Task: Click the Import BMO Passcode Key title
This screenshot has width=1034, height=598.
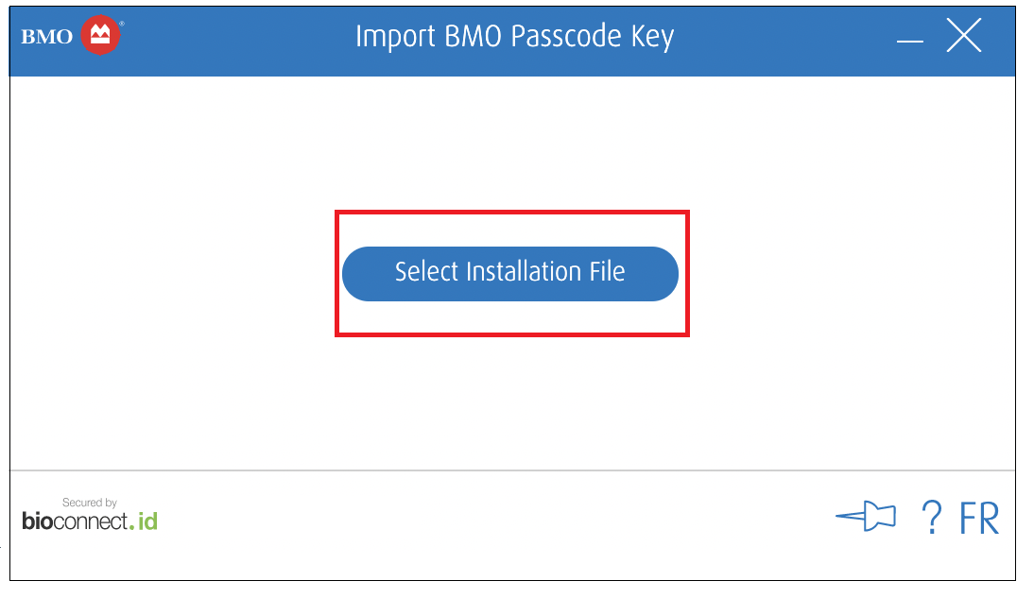Action: coord(514,37)
